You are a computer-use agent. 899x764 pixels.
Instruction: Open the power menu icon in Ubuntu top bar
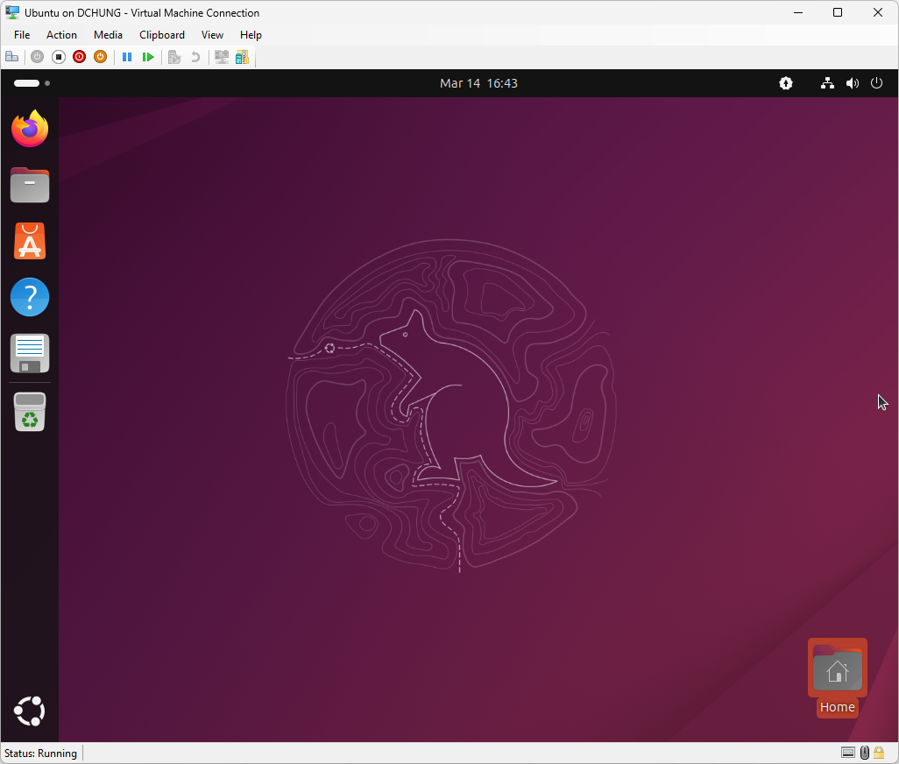876,83
